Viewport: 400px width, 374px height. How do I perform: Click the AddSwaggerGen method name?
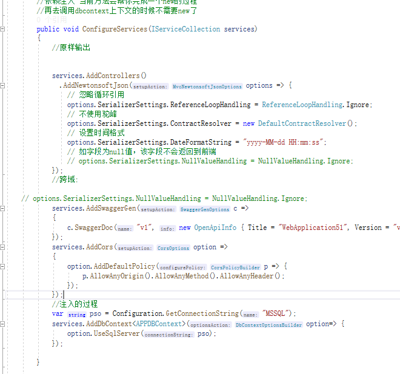(111, 208)
